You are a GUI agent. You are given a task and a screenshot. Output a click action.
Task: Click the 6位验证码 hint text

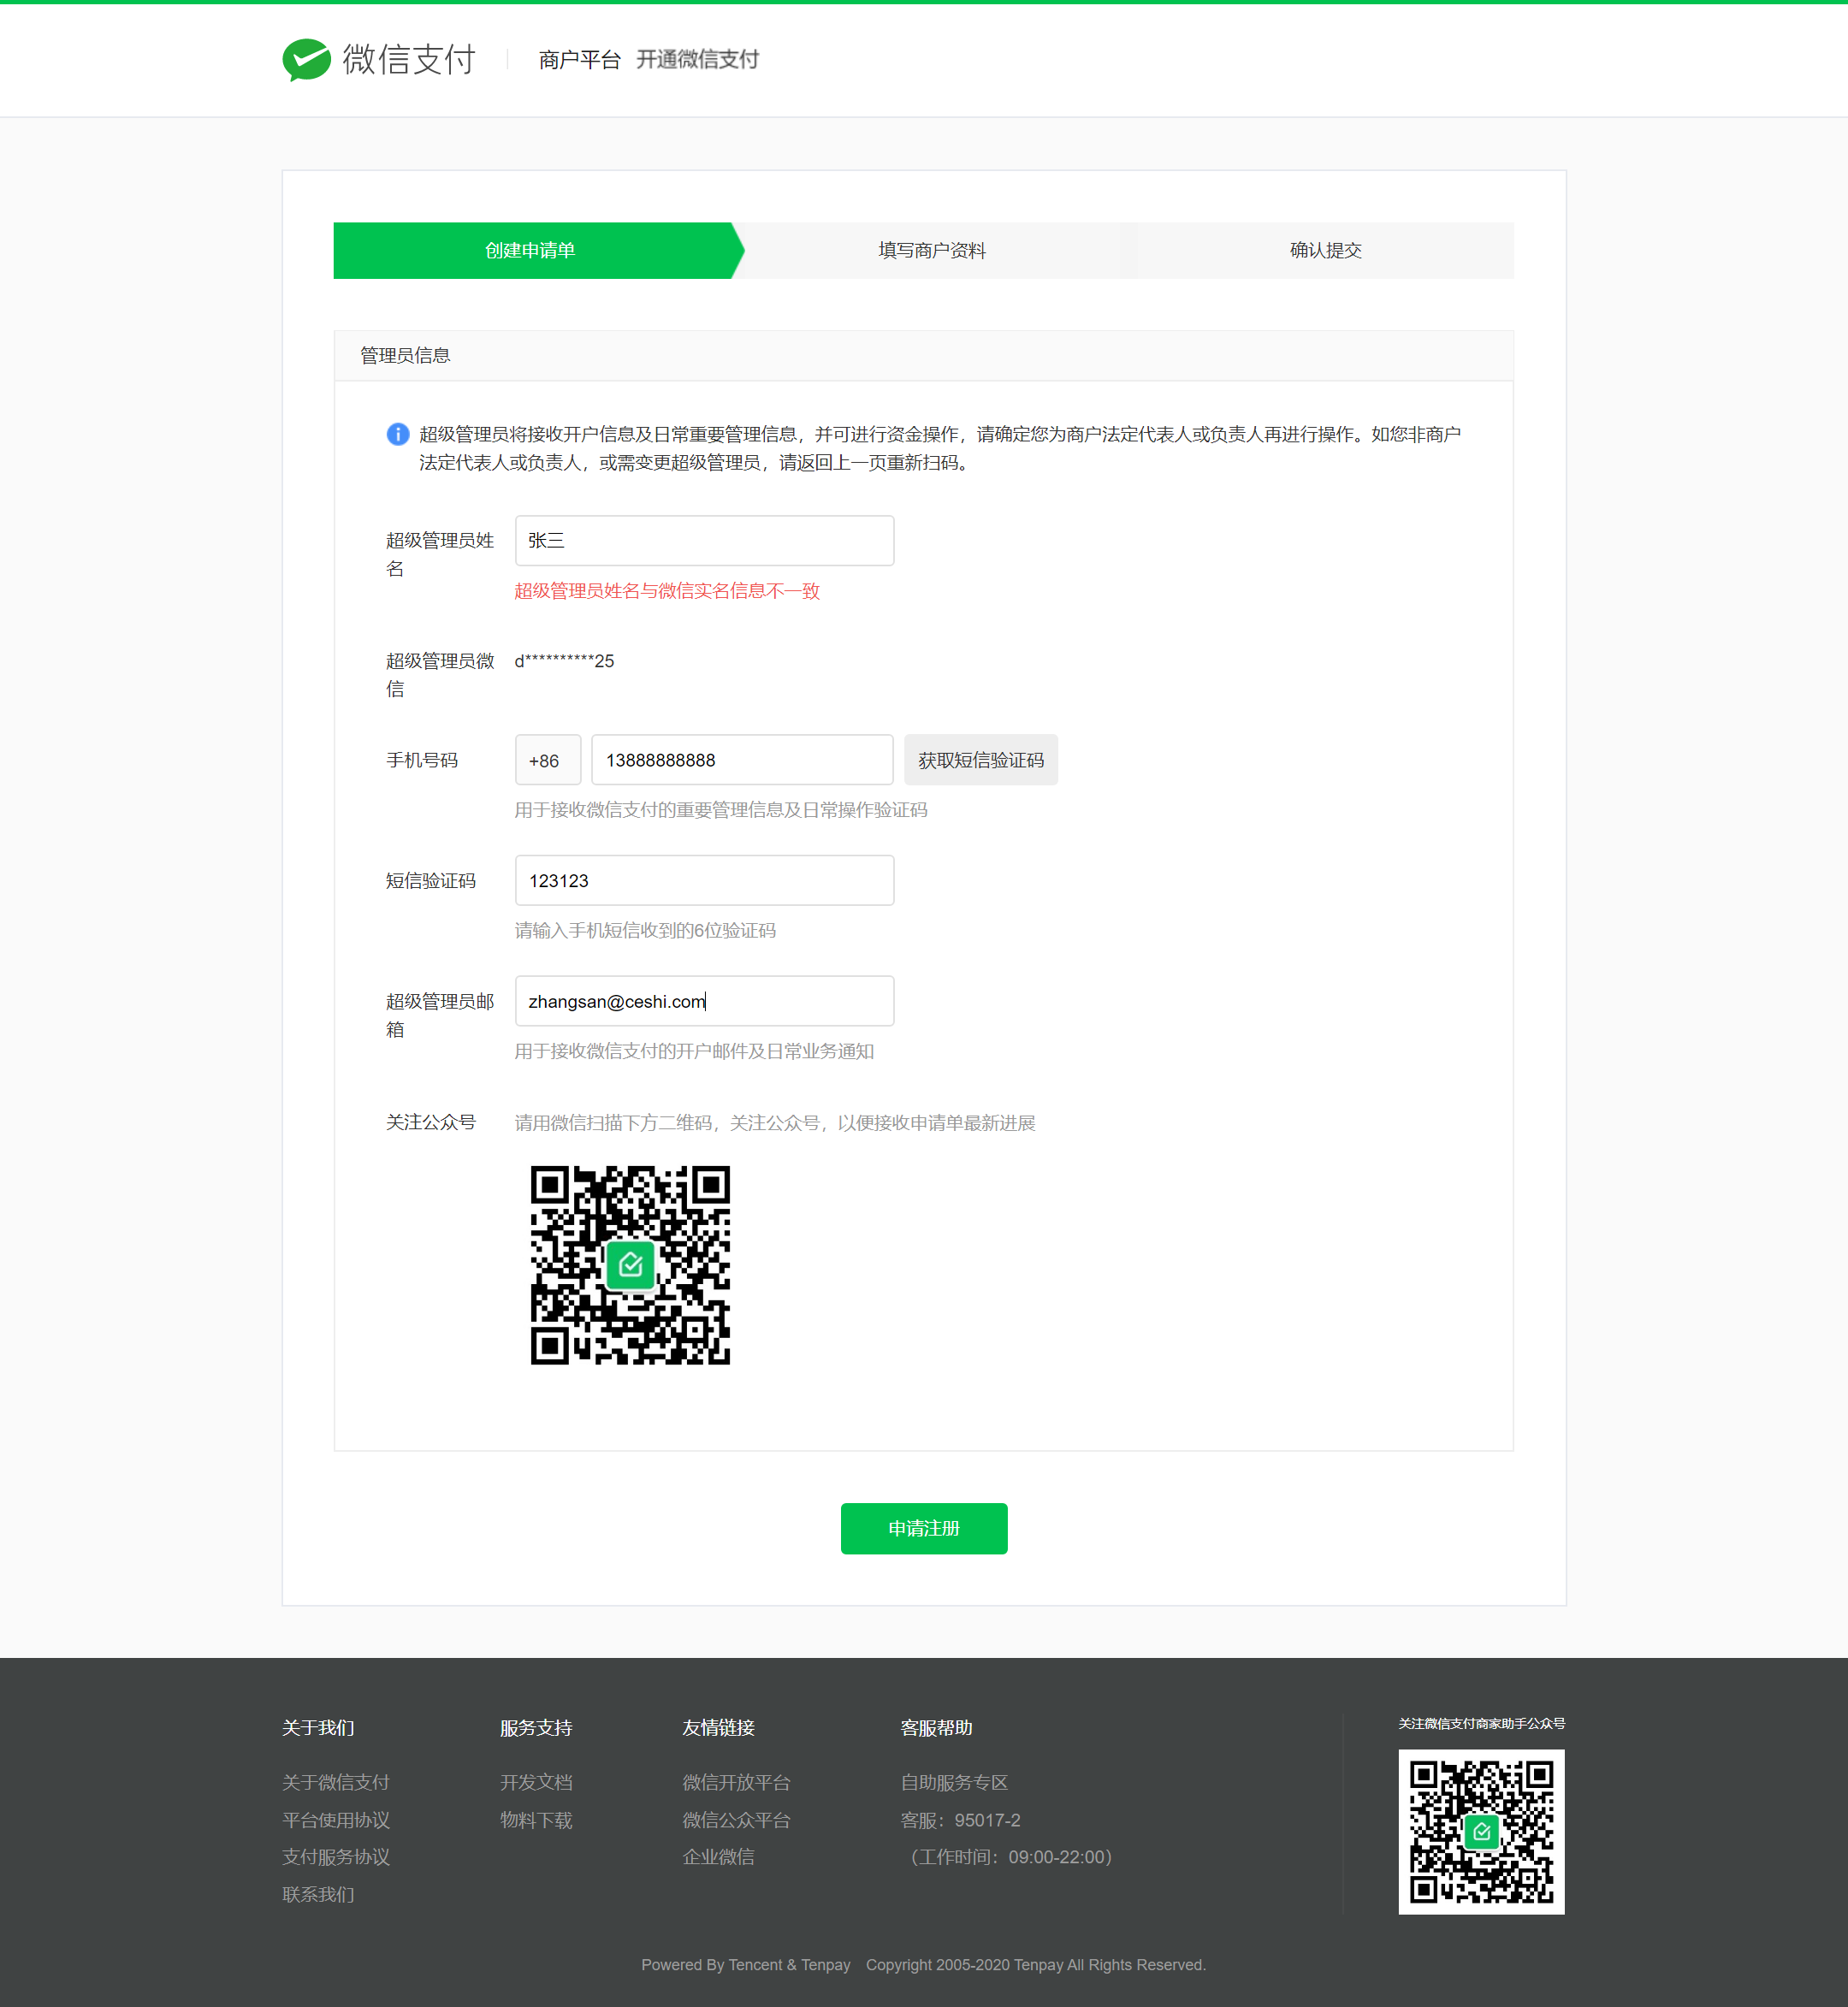[x=645, y=931]
